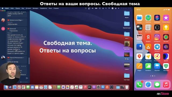172x97 pixels.
Task: Open the Правка menu
Action: (17, 8)
